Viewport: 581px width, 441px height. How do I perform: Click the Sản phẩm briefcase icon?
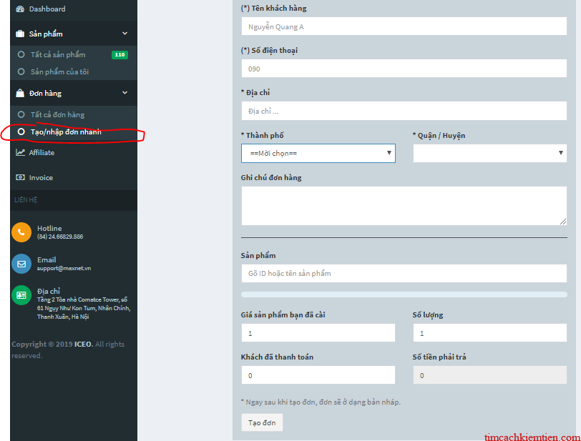click(20, 34)
